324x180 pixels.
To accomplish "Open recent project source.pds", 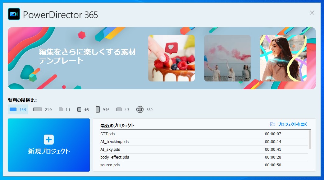I will click(x=204, y=165).
